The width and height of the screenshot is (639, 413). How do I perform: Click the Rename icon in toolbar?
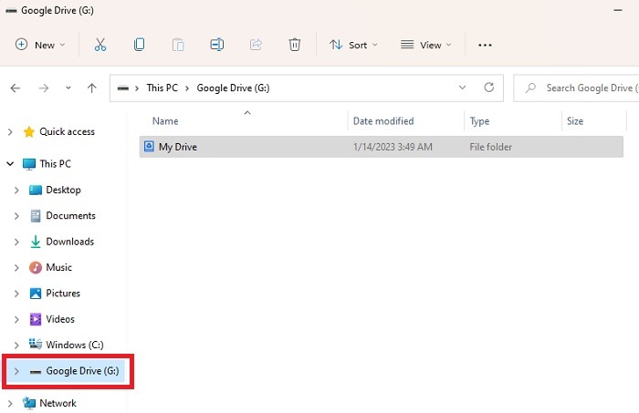point(217,45)
